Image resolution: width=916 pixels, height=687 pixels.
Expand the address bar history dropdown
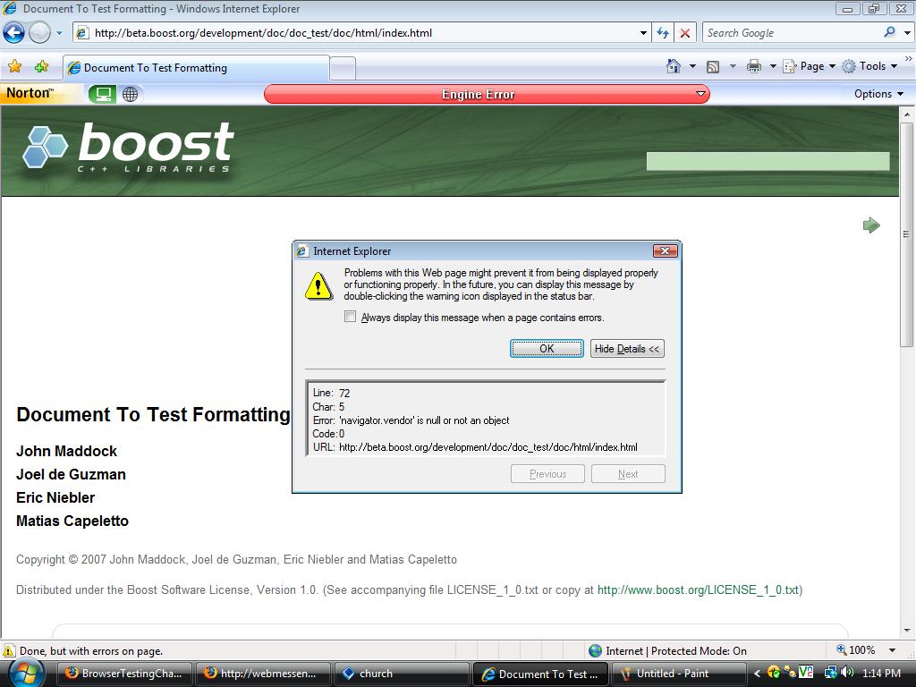(x=643, y=33)
